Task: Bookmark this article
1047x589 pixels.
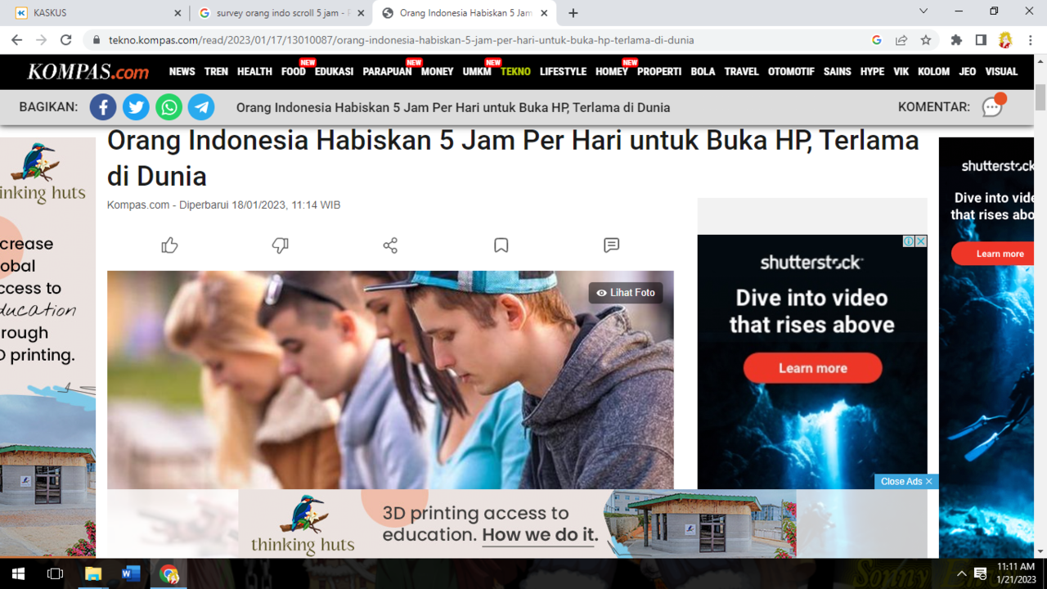Action: point(501,245)
